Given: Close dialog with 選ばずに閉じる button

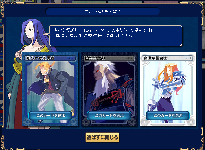Looking at the screenshot, I should tap(102, 137).
